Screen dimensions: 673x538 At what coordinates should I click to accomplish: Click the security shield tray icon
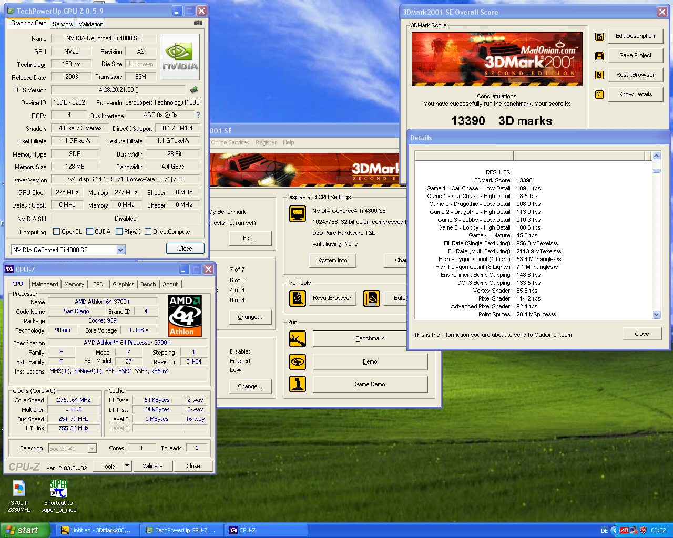(x=643, y=530)
